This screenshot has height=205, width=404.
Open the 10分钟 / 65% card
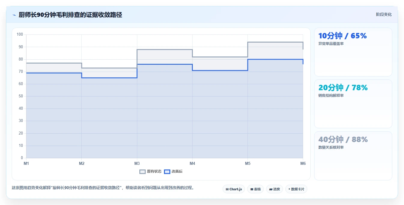click(353, 52)
